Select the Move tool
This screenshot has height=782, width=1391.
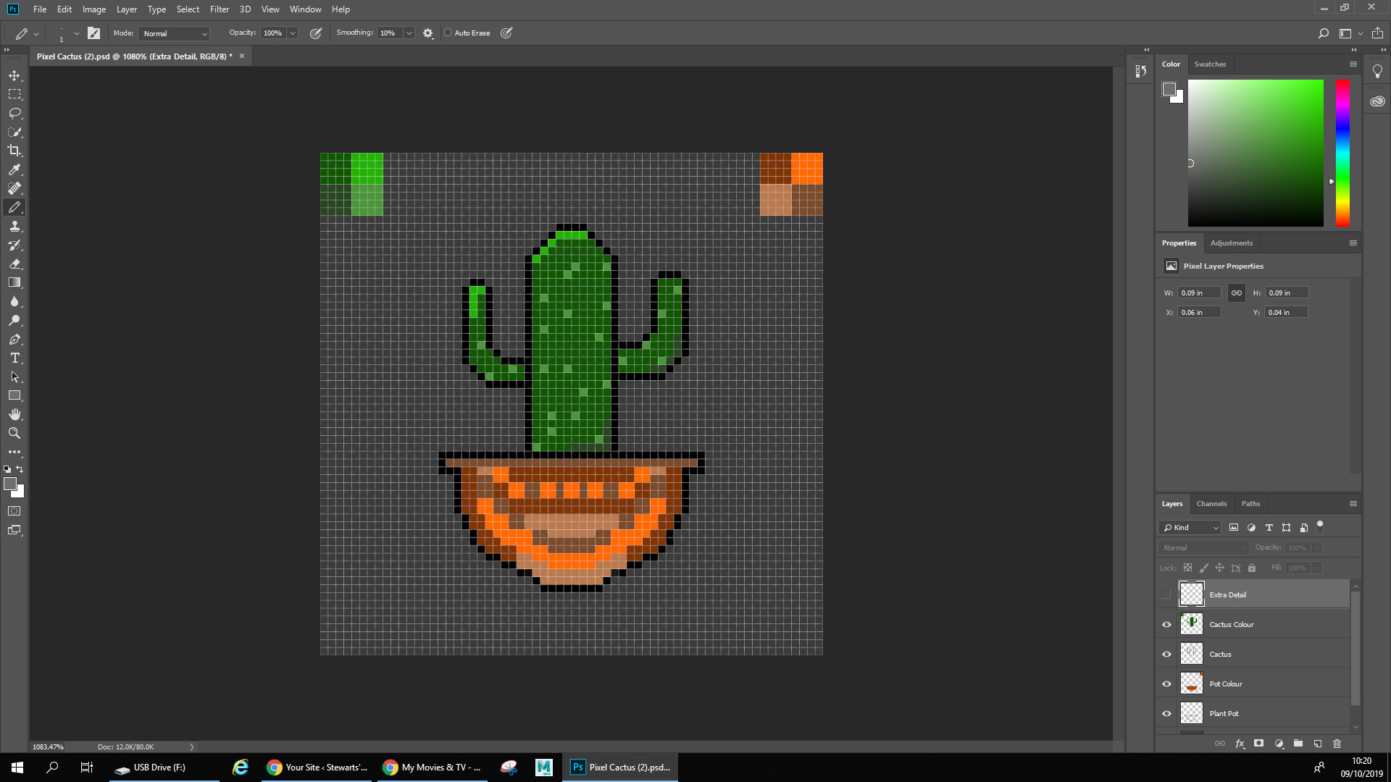coord(14,75)
